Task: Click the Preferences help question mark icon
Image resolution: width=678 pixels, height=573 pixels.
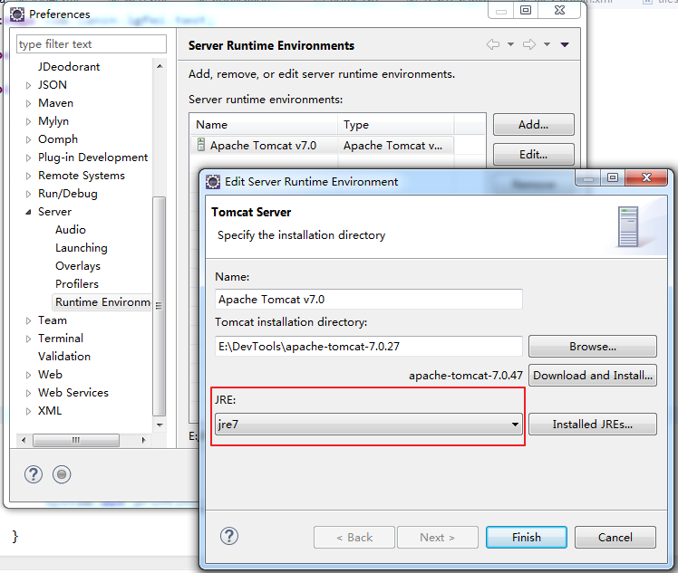Action: (34, 474)
